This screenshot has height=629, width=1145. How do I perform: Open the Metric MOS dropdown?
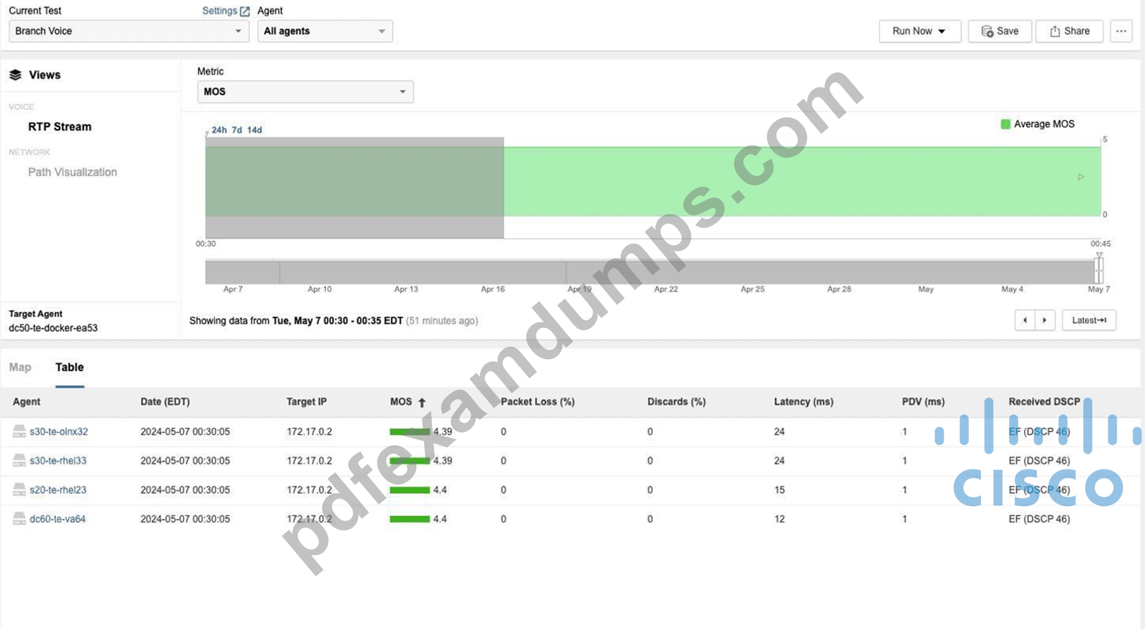(305, 92)
